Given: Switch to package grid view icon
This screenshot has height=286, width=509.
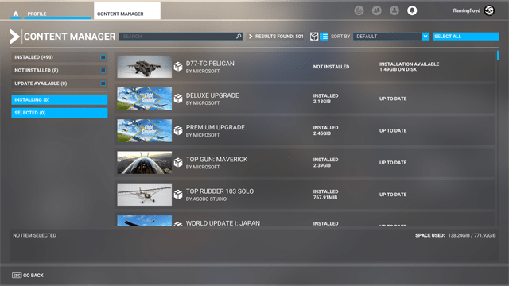Looking at the screenshot, I should pyautogui.click(x=314, y=37).
